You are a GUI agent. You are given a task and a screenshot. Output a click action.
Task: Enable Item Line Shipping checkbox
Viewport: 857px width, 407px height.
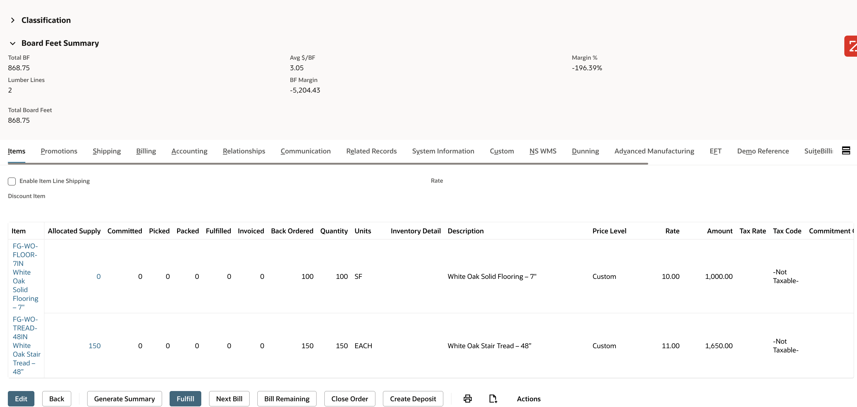pyautogui.click(x=12, y=181)
